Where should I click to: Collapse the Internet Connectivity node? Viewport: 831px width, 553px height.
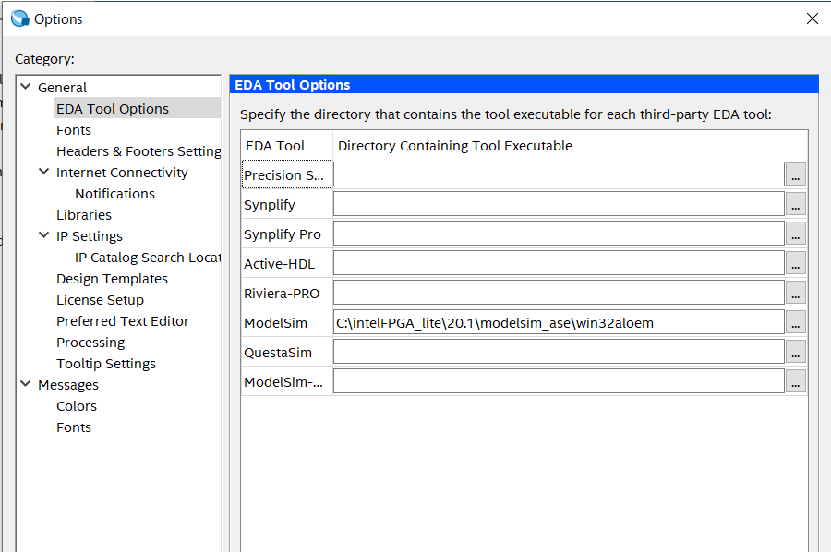[x=43, y=173]
